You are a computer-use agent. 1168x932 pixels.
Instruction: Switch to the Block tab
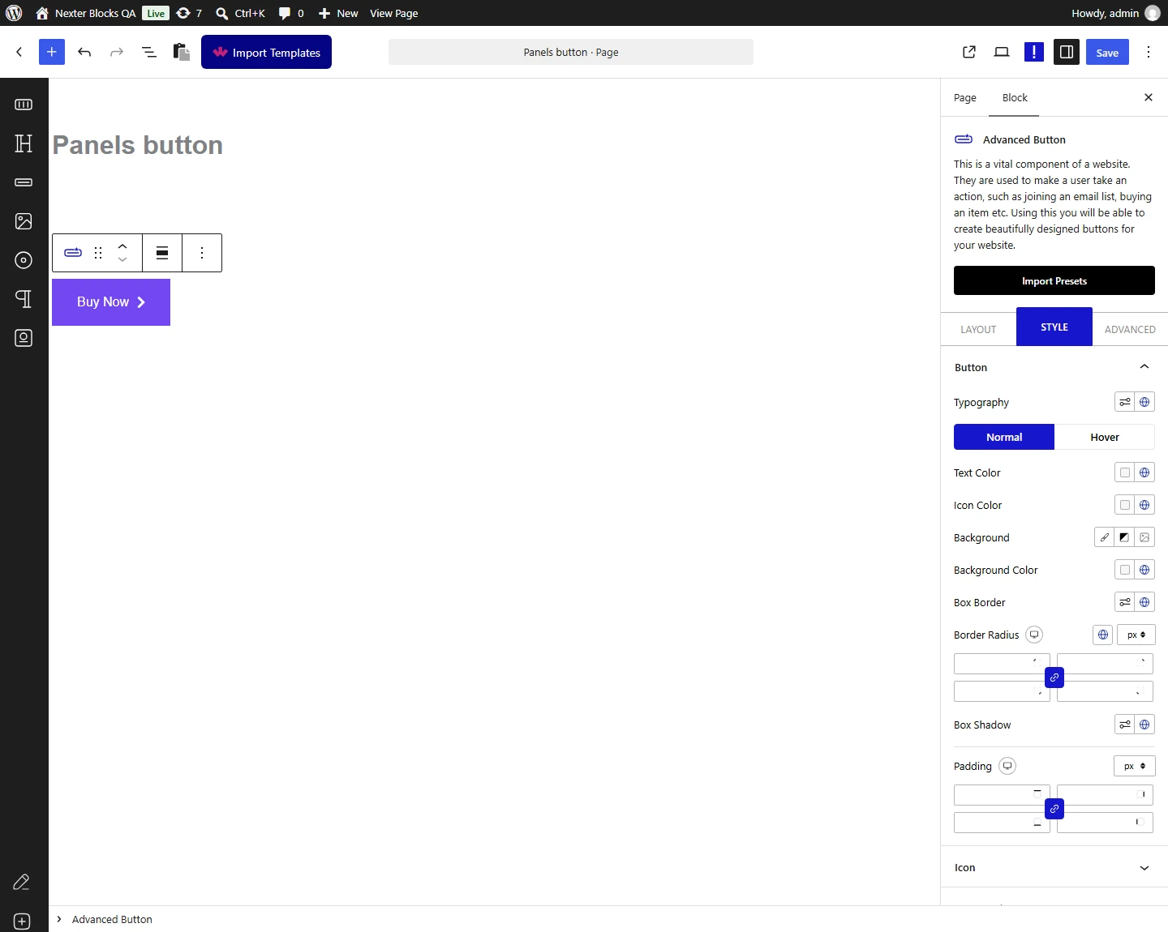[x=1015, y=97]
